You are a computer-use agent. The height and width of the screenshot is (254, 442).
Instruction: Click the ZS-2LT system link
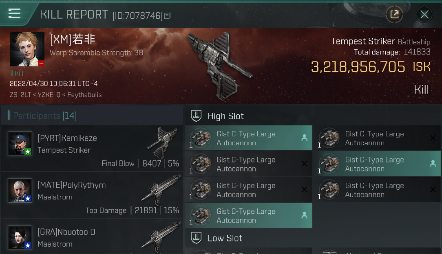(x=20, y=95)
